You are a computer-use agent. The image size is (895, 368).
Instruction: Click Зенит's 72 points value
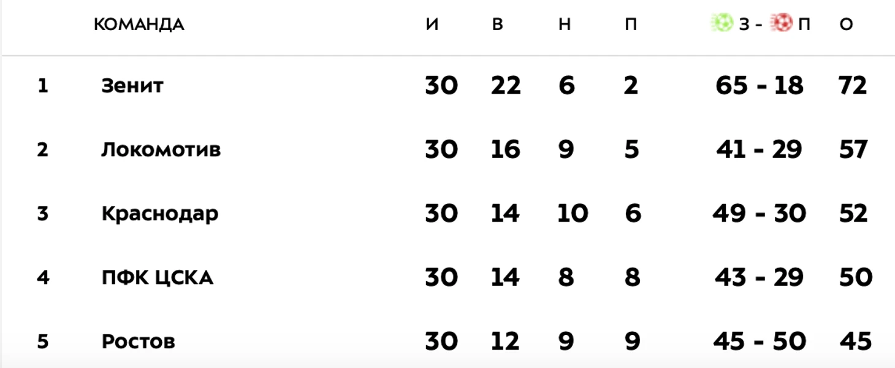click(853, 86)
